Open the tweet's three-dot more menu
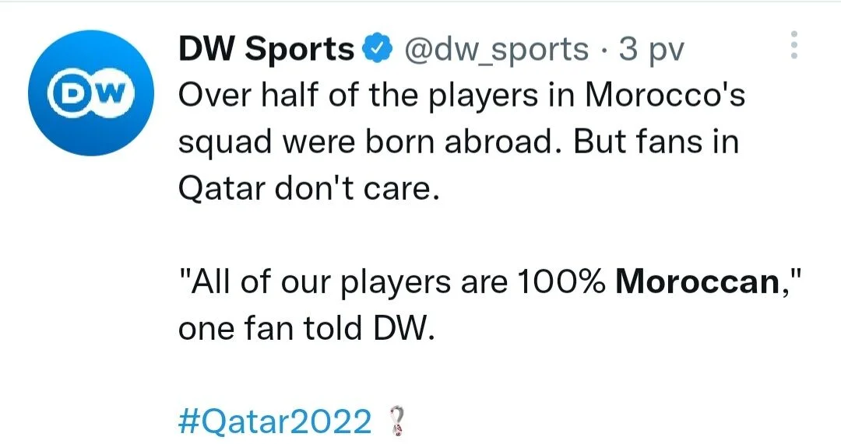The height and width of the screenshot is (444, 841). [793, 46]
